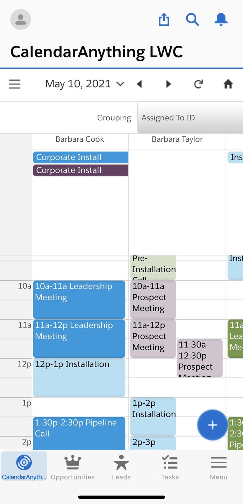Go to previous day arrow

point(140,84)
